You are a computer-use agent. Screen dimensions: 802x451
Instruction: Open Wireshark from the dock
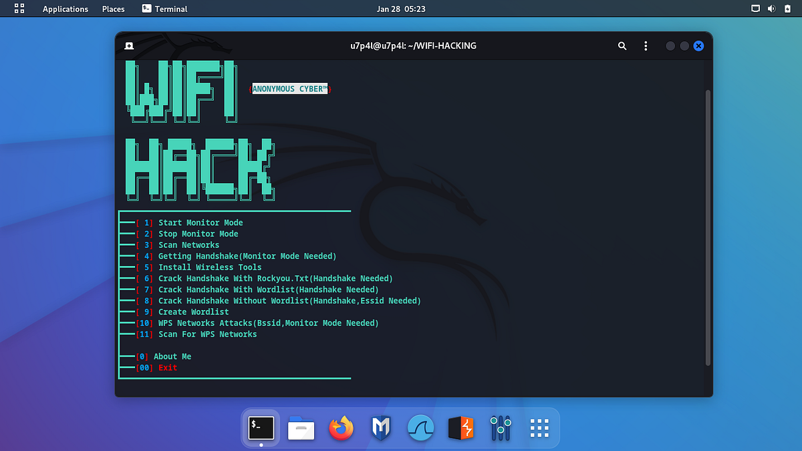tap(420, 428)
